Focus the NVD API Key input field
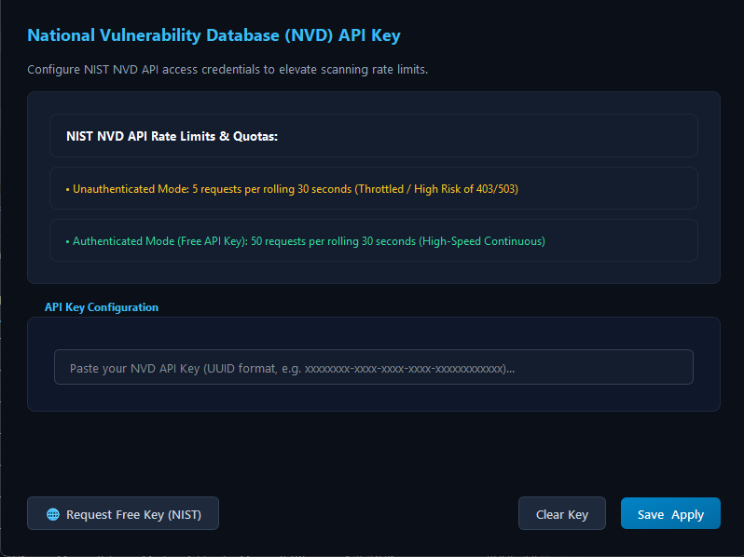The image size is (744, 557). point(374,367)
